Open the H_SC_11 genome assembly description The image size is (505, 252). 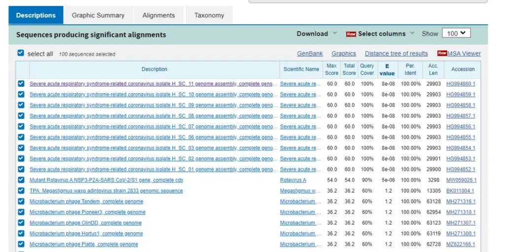153,84
